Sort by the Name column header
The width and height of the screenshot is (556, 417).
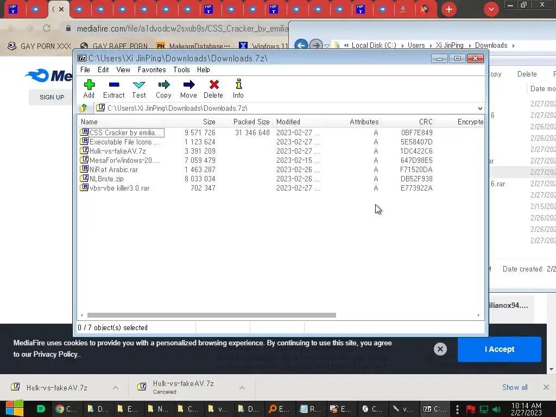(x=121, y=122)
